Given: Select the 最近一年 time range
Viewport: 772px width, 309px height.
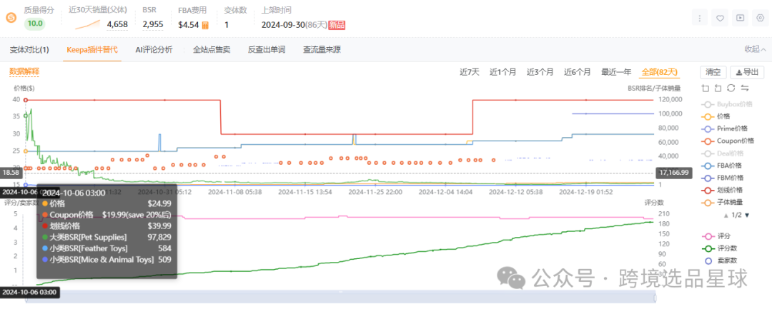Looking at the screenshot, I should click(x=616, y=72).
